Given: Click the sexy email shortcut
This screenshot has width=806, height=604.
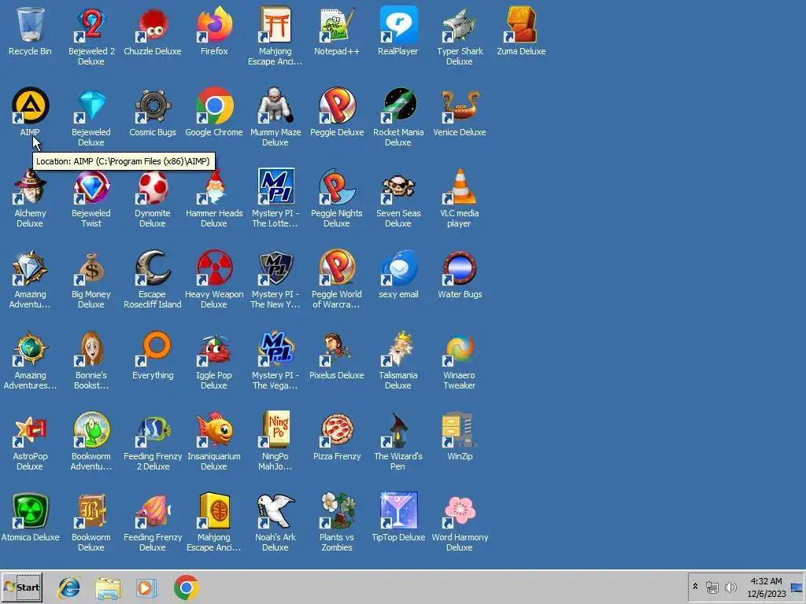Looking at the screenshot, I should click(x=397, y=268).
